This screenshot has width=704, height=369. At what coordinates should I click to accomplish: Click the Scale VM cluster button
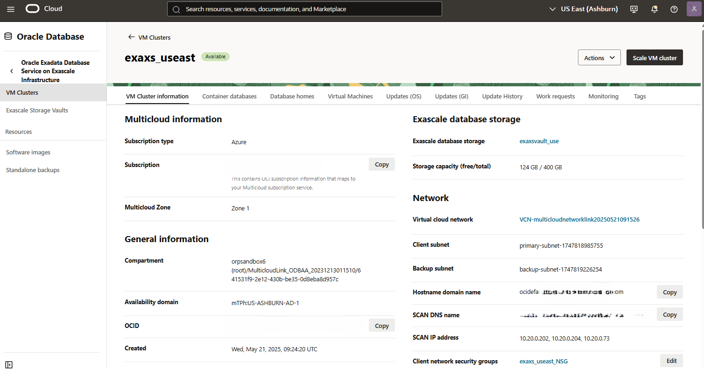coord(655,57)
